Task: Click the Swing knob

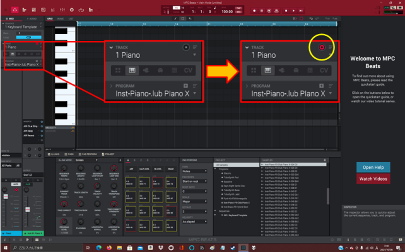Action: (x=97, y=204)
